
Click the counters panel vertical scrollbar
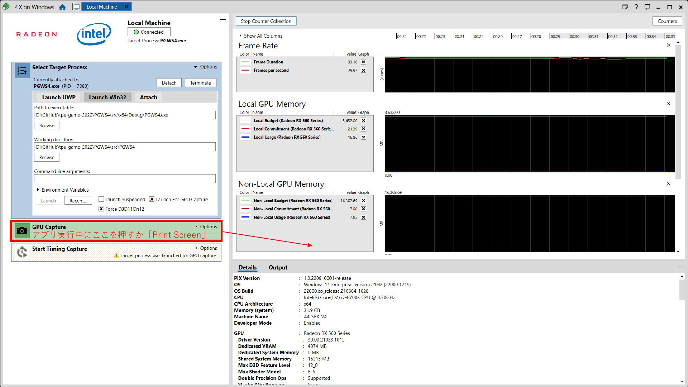click(x=678, y=111)
